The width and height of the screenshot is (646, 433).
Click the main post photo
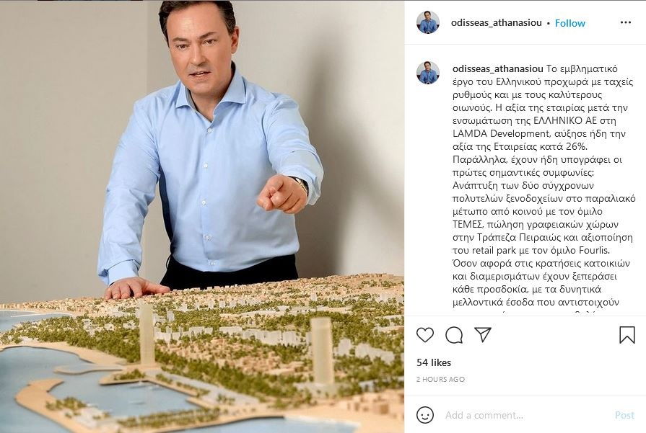(x=202, y=216)
